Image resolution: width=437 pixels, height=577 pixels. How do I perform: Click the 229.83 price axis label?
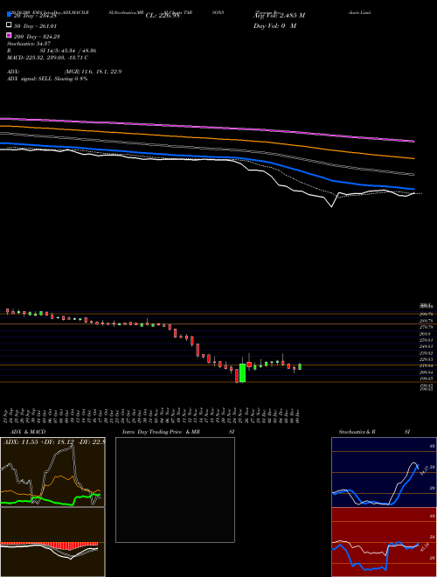(428, 359)
